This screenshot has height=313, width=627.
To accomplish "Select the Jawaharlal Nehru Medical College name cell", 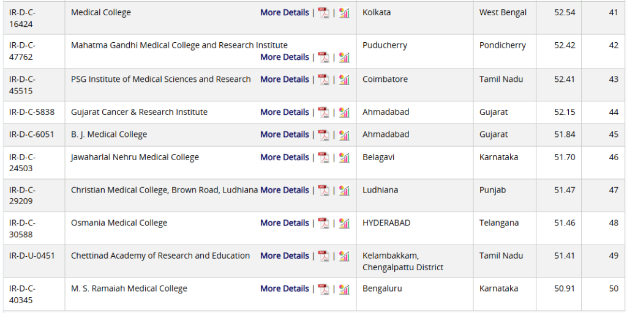I will 135,158.
